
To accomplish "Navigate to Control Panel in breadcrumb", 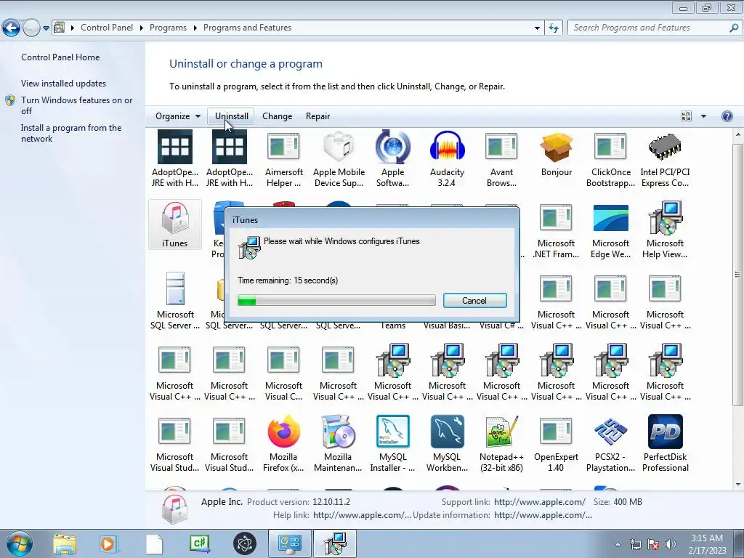I will pos(107,28).
